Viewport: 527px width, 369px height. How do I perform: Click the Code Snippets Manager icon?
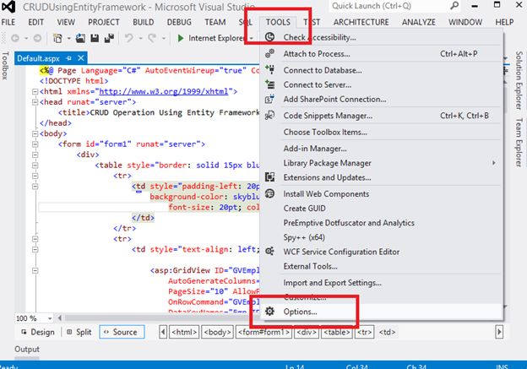(x=269, y=116)
